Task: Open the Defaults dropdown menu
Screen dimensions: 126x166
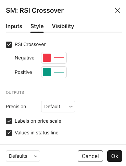Action: point(23,156)
